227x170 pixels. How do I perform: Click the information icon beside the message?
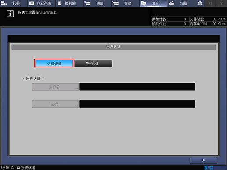tap(10, 14)
